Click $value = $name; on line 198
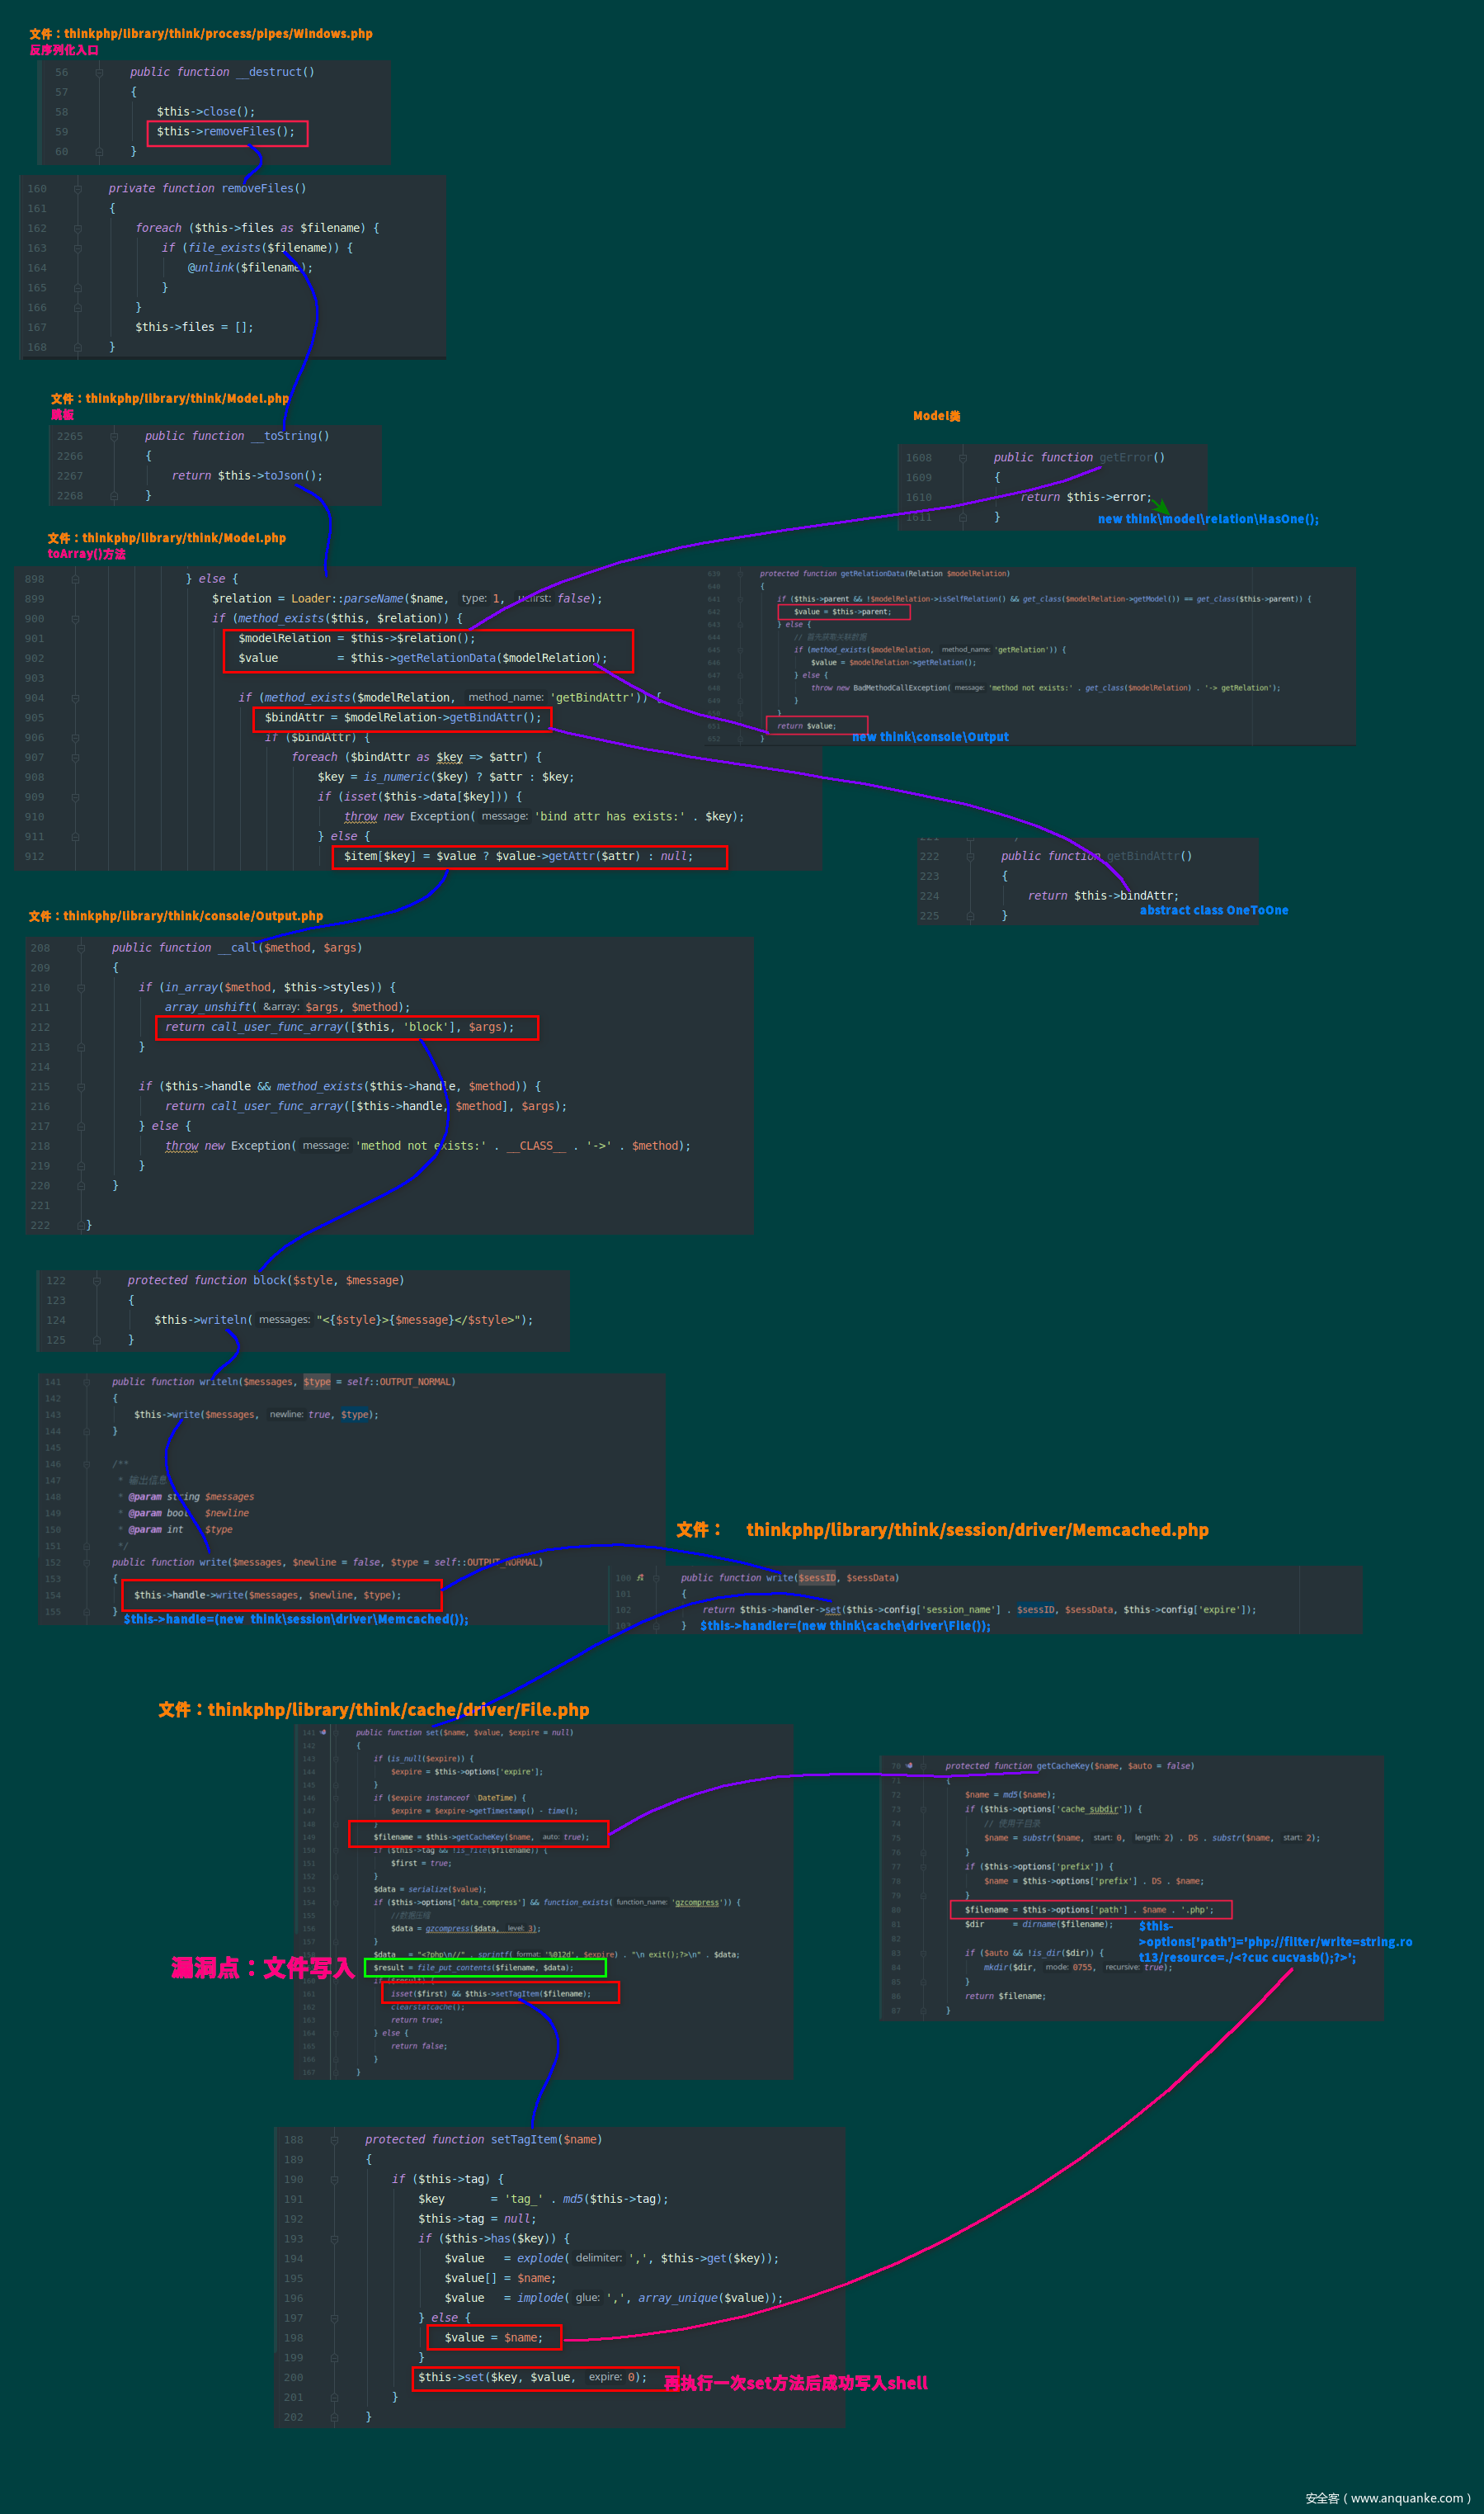 tap(494, 2338)
